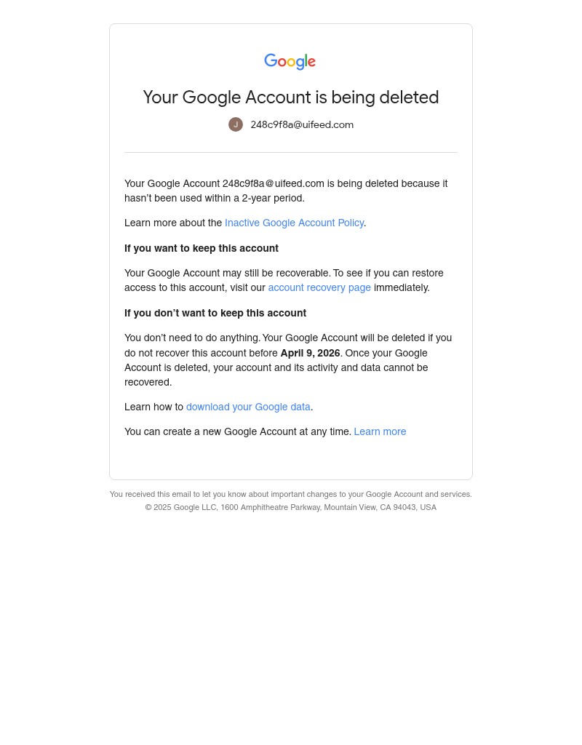
Task: Click the "You don't need to do anything" sentence
Action: (192, 338)
